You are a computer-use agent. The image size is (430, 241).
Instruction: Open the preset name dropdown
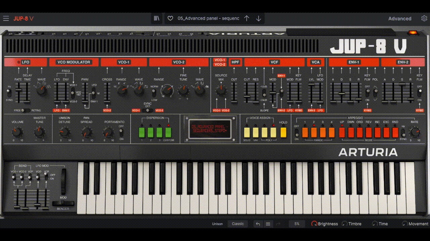click(208, 18)
